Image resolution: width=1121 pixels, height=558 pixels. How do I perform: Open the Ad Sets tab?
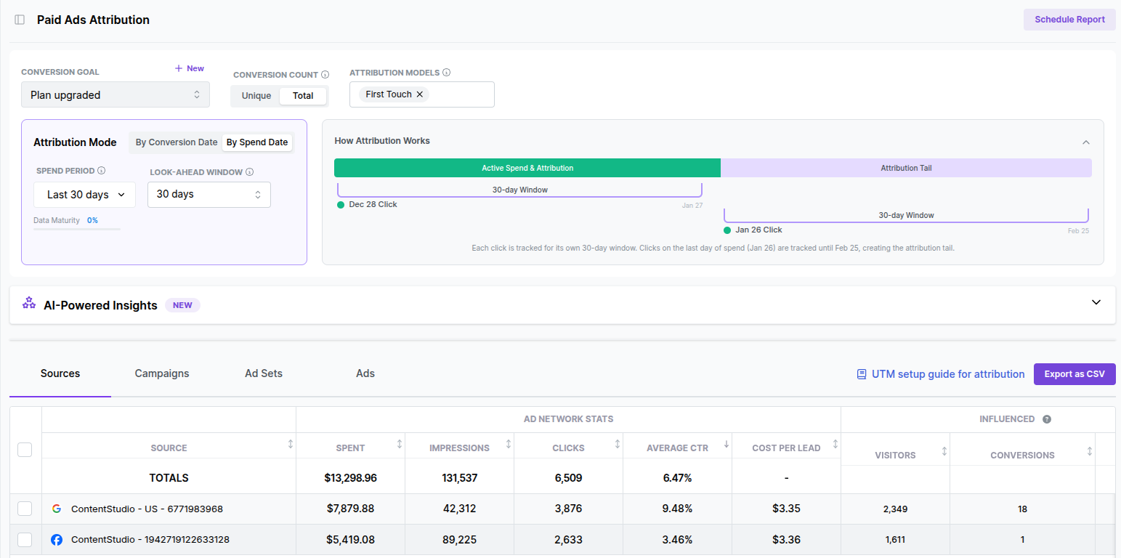coord(264,373)
